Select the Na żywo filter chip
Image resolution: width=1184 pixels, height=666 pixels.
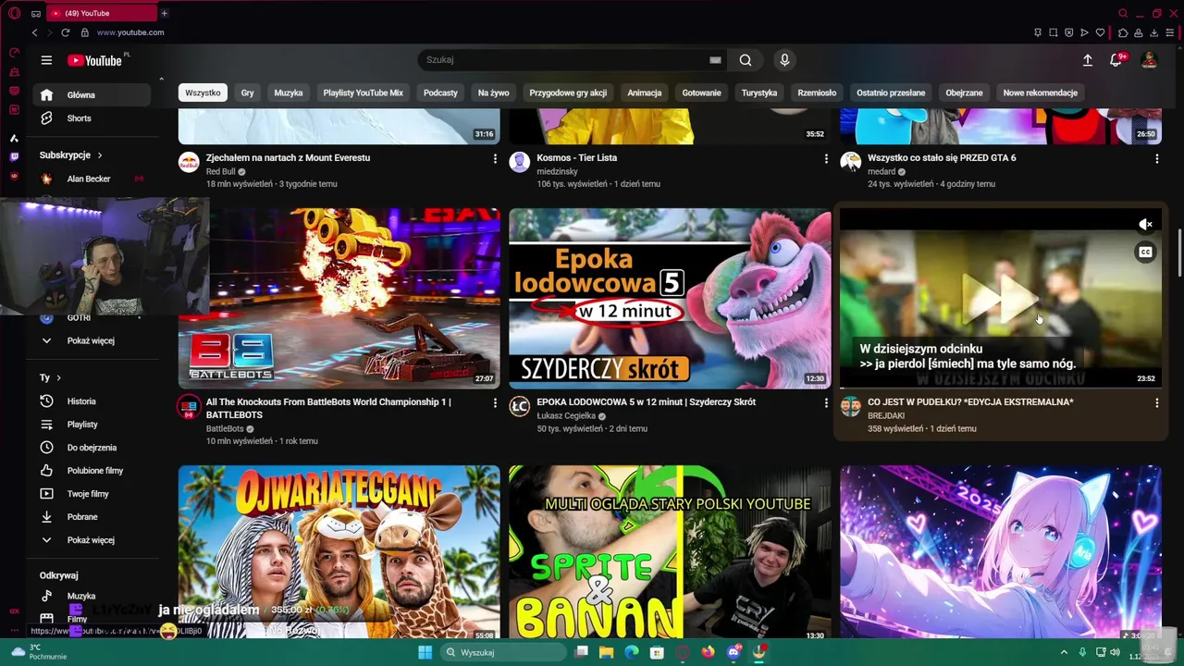[493, 92]
